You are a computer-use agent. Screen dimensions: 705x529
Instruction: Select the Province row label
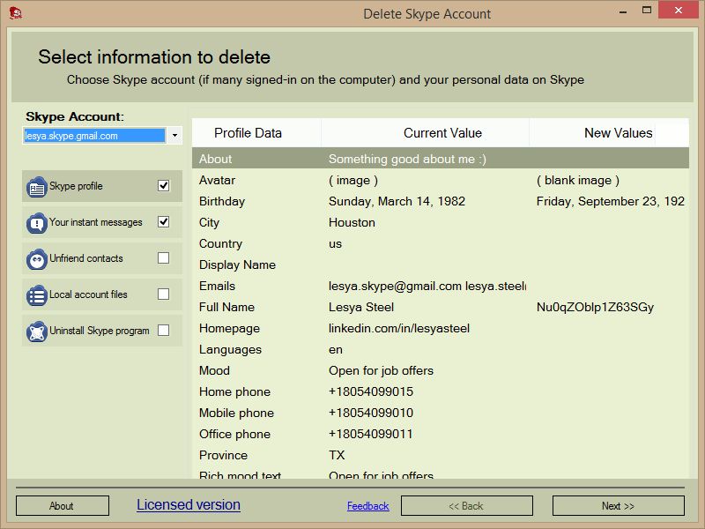tap(224, 455)
